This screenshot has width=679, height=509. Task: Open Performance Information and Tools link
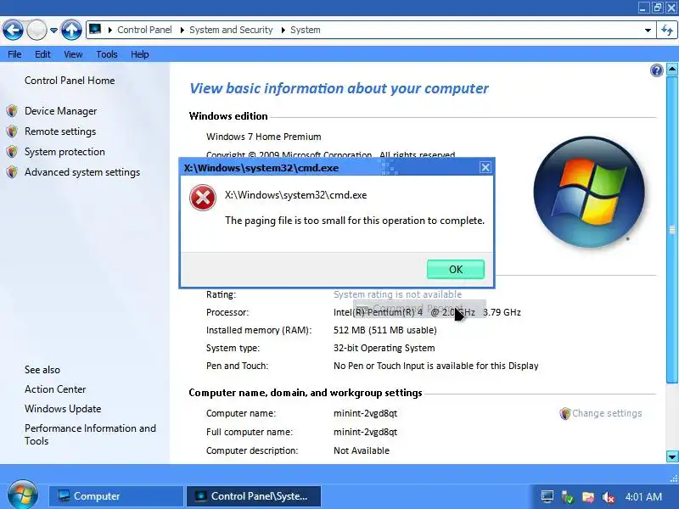tap(90, 434)
